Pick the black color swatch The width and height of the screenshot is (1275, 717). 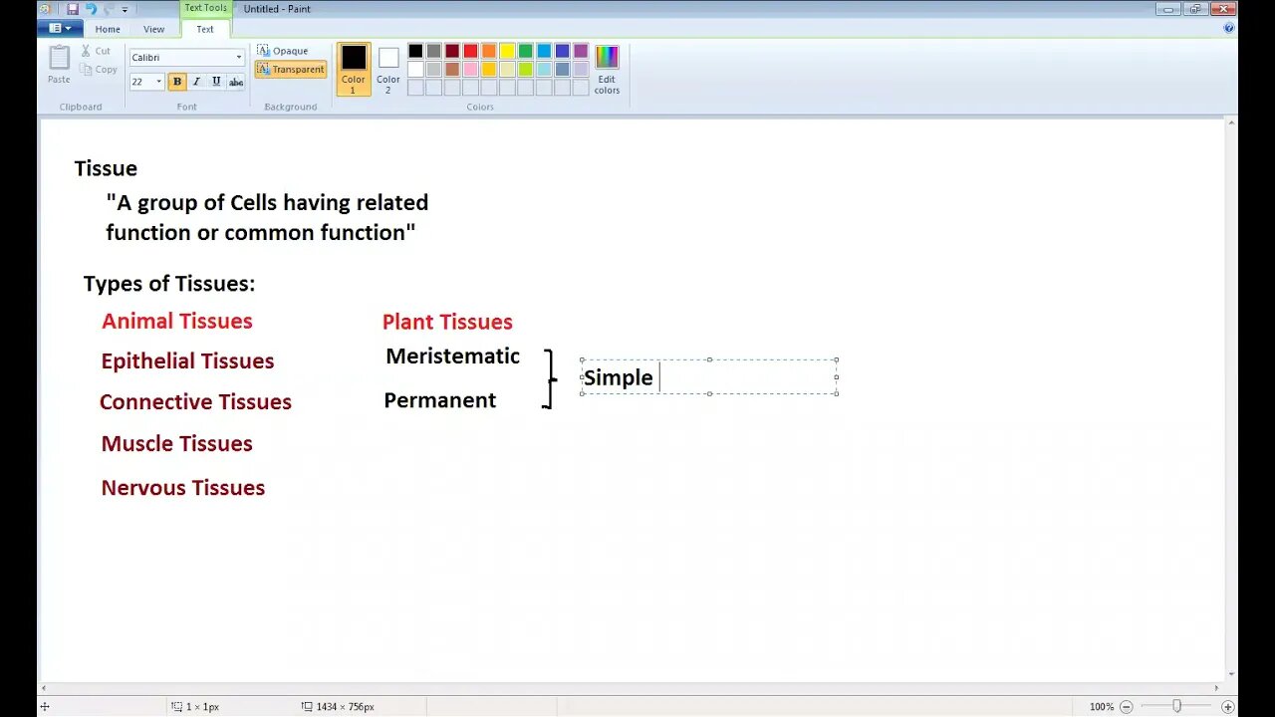tap(415, 51)
